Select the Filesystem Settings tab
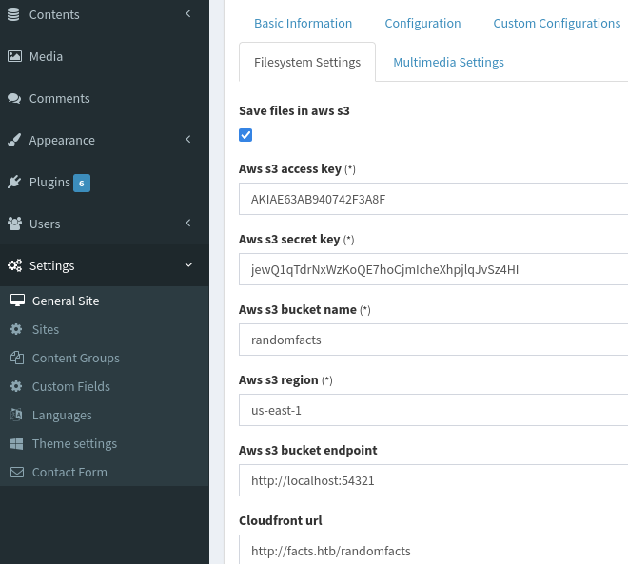 pos(307,63)
